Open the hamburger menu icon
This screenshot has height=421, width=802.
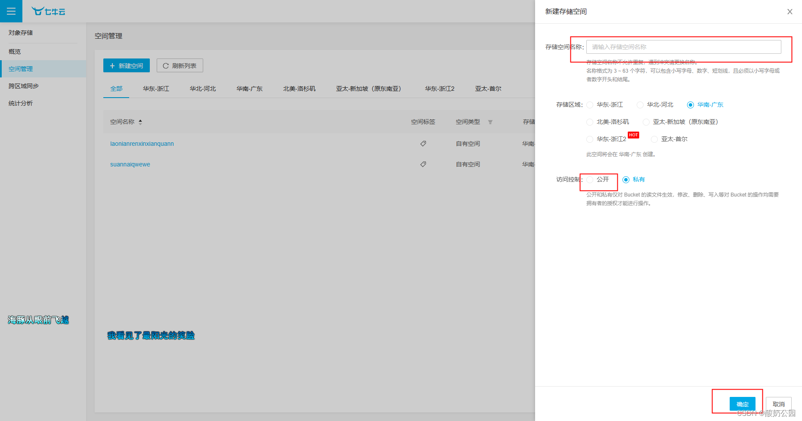click(11, 11)
